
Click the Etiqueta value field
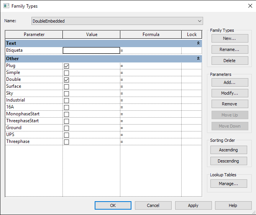(x=91, y=50)
